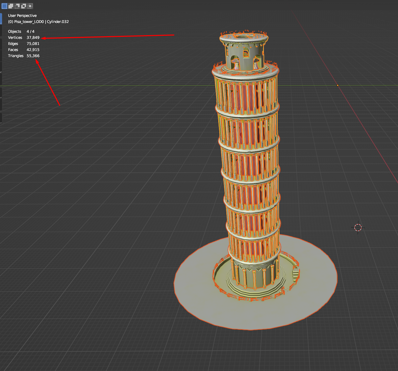Switch to Extend Selection mode
The width and height of the screenshot is (398, 371).
[x=11, y=6]
